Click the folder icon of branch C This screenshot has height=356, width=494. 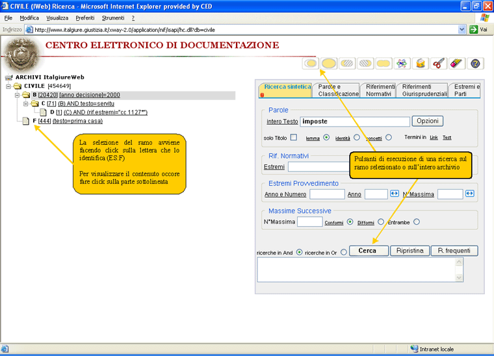pyautogui.click(x=34, y=103)
